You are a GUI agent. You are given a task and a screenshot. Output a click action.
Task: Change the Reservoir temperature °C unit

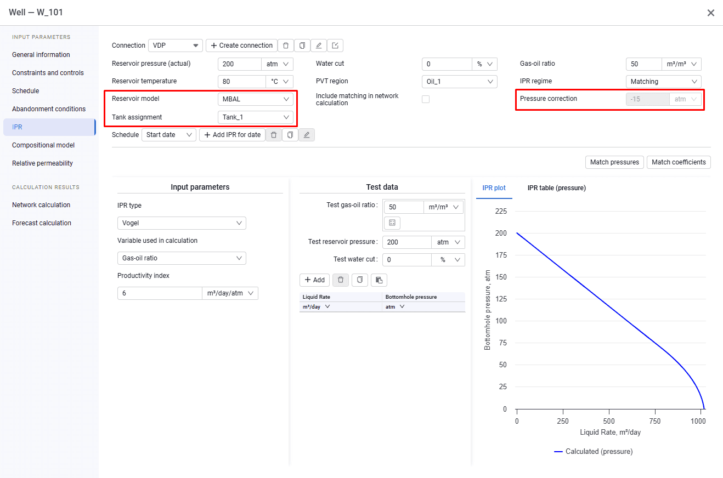pos(279,82)
